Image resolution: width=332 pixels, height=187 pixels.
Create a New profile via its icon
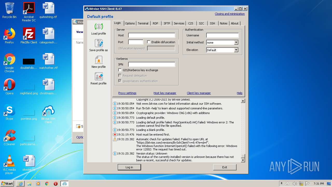(99, 60)
